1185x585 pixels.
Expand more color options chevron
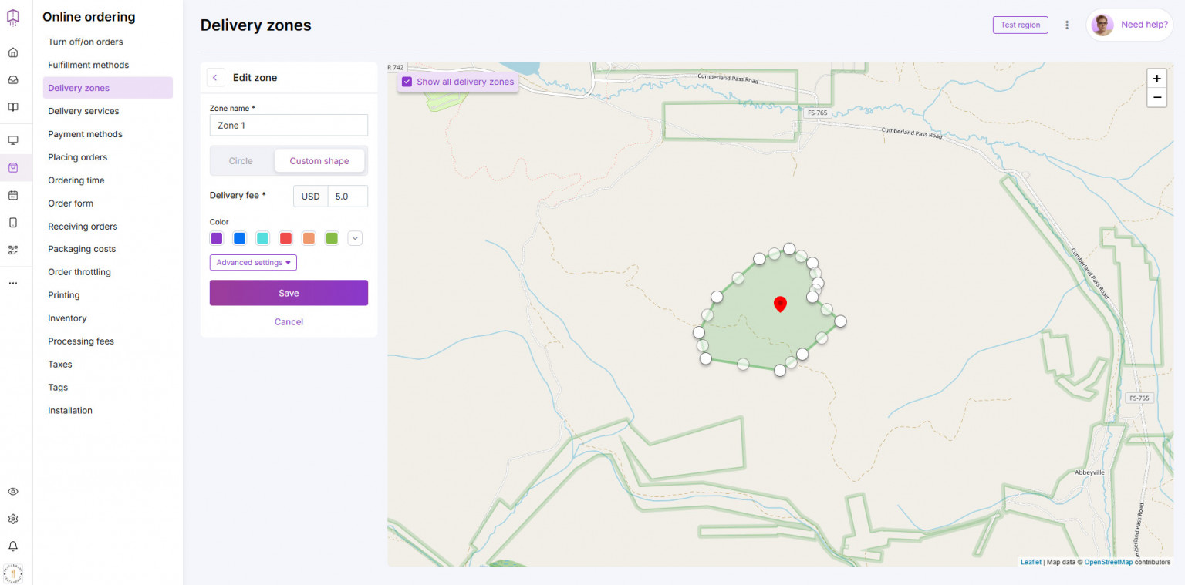pos(355,239)
